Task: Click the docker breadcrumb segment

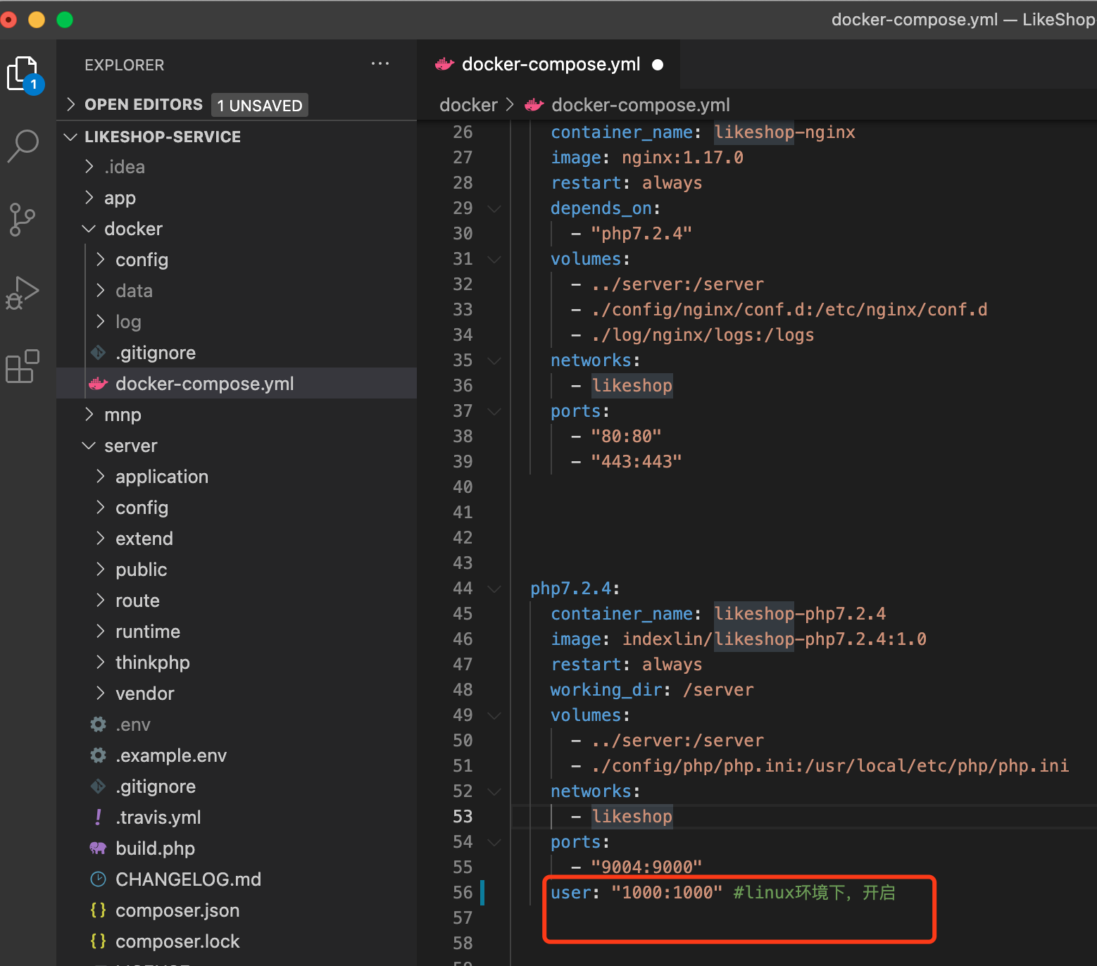Action: click(468, 105)
